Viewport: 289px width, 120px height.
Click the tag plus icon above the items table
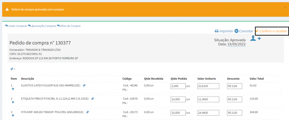tap(12, 69)
